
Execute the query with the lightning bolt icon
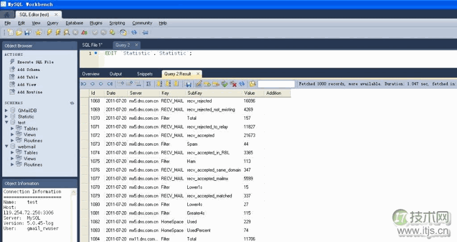(50, 32)
